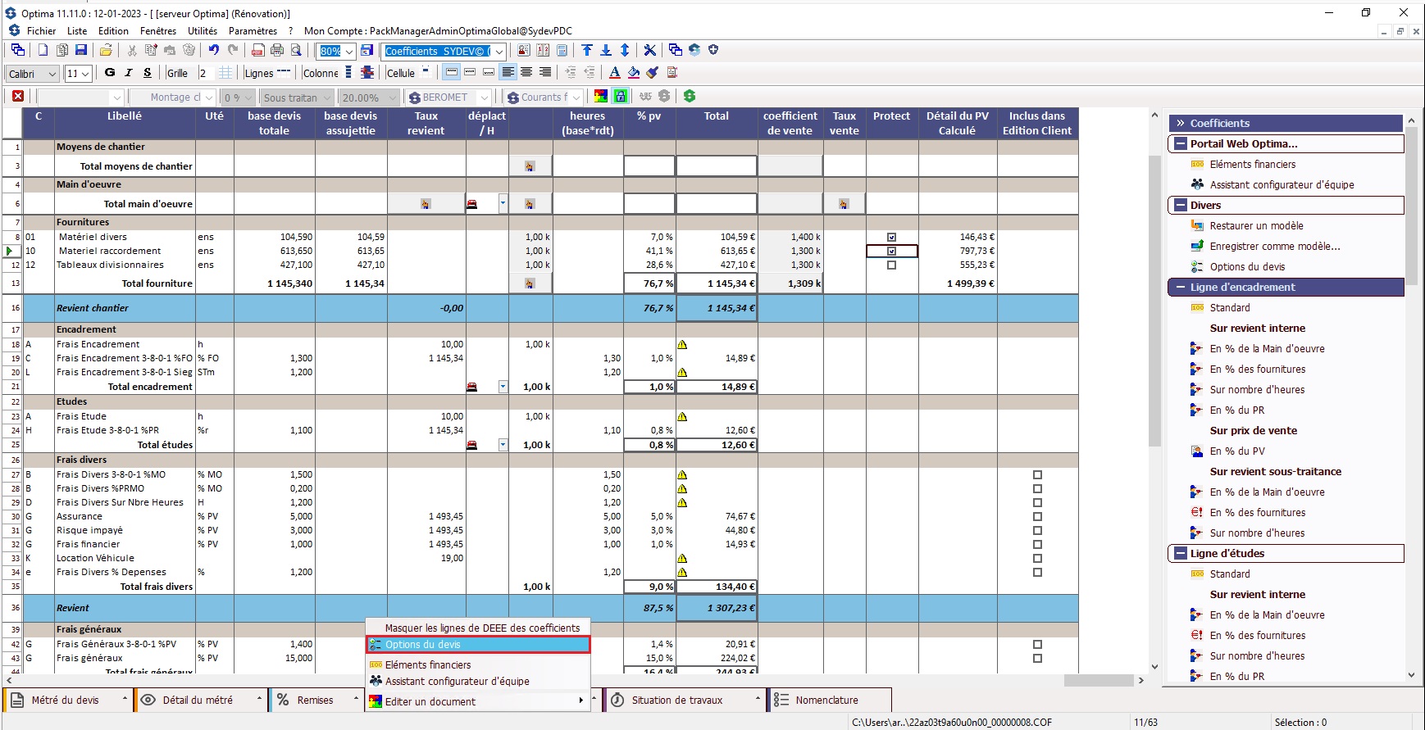Click the printer icon
This screenshot has height=730, width=1425.
tap(277, 50)
